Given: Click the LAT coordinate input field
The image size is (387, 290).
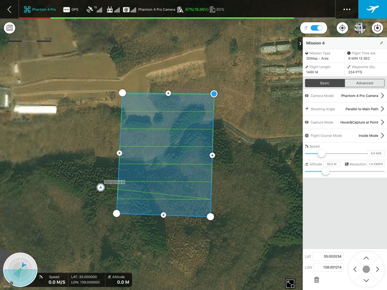Looking at the screenshot, I should tap(328, 256).
